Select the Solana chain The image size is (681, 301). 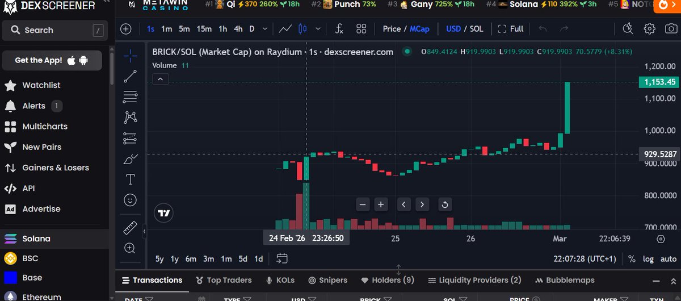[x=36, y=239]
